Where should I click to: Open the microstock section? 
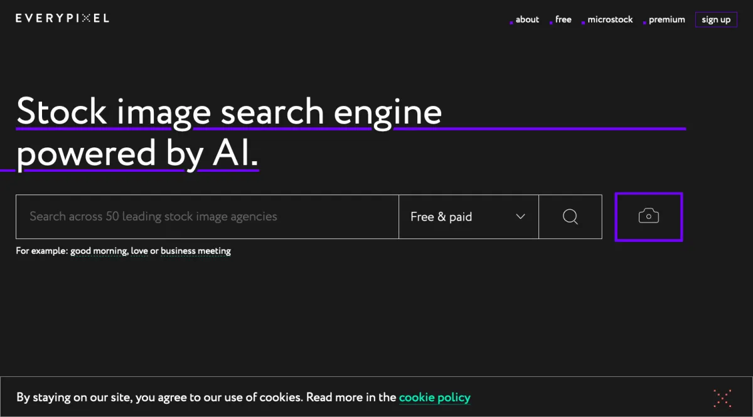point(610,19)
